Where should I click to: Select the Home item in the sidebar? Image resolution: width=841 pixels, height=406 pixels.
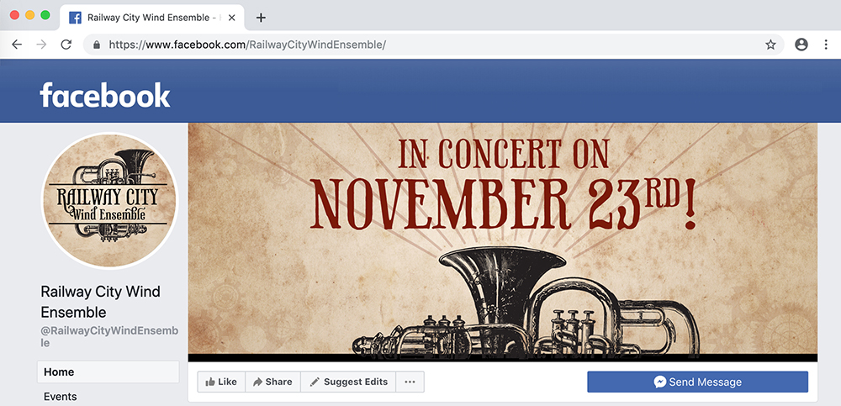108,372
